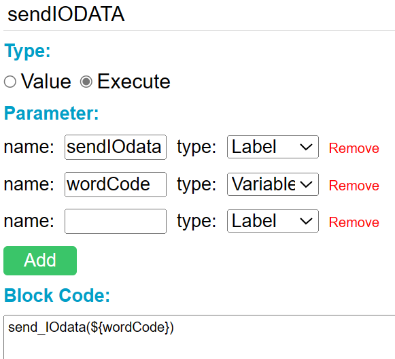The height and width of the screenshot is (359, 395).
Task: Click the green Add button
Action: coord(40,260)
